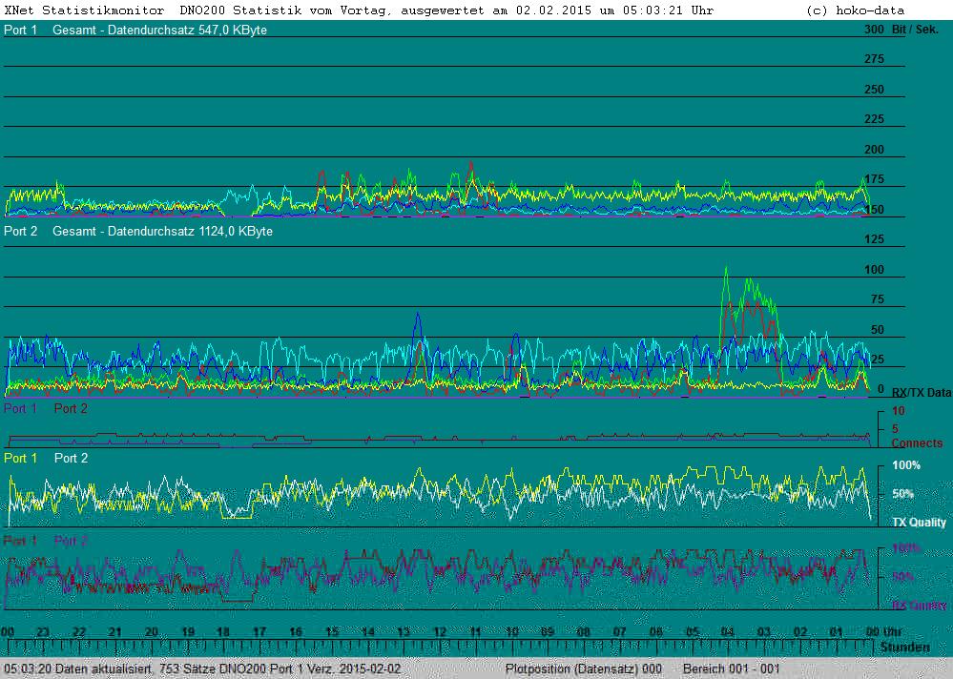953x679 pixels.
Task: Click the 'RX/TX Data' label
Action: point(922,393)
